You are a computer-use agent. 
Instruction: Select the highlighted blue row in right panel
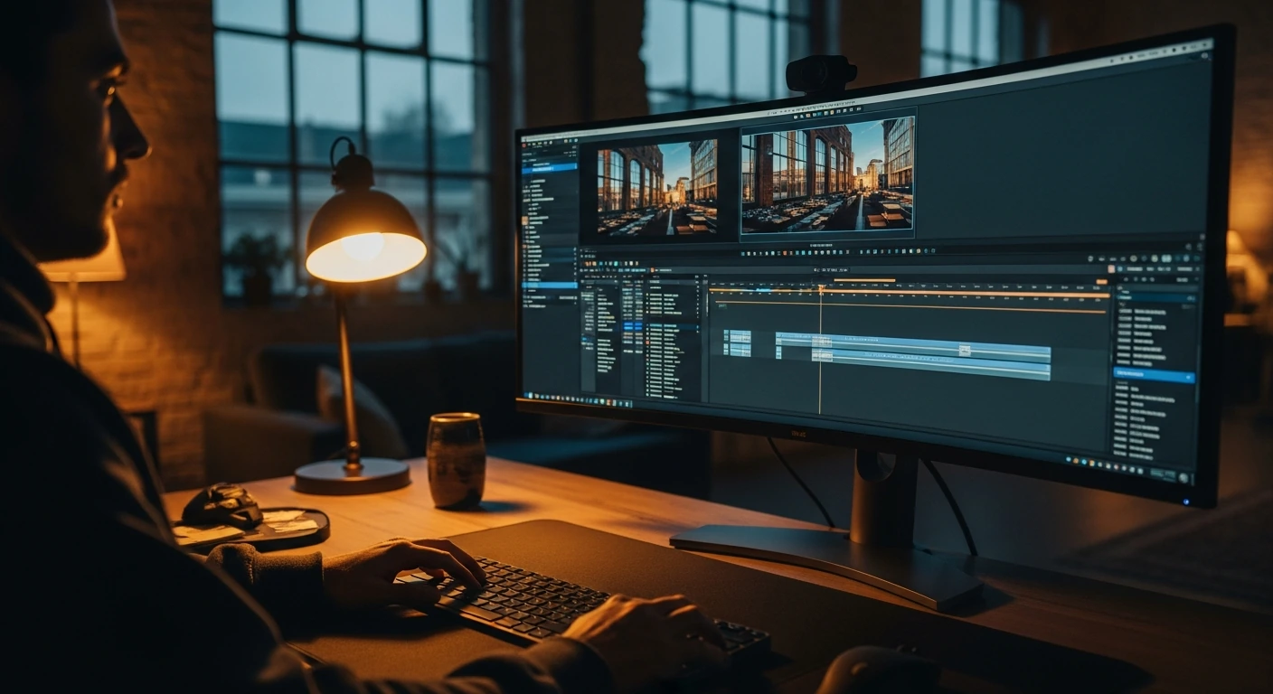[1155, 374]
